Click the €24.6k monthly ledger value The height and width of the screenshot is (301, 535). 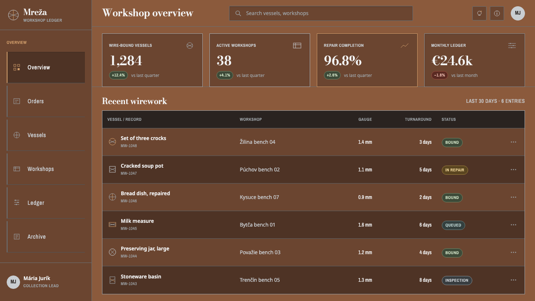[452, 61]
